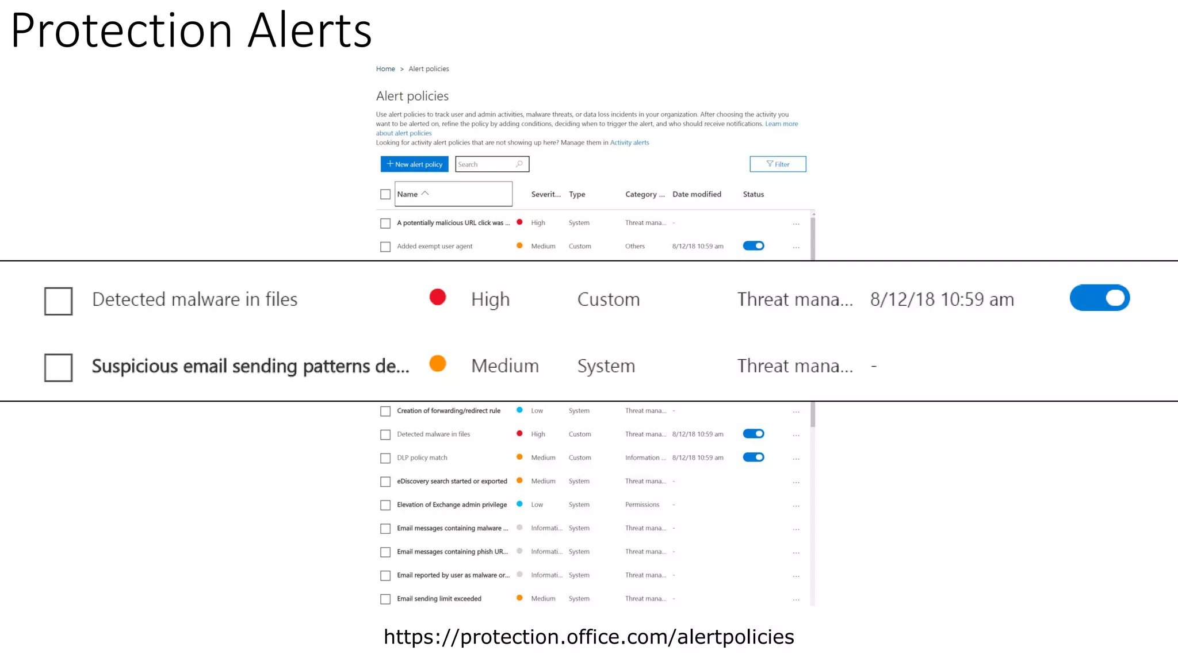The image size is (1178, 662).
Task: Sort by the Category column header
Action: point(645,194)
